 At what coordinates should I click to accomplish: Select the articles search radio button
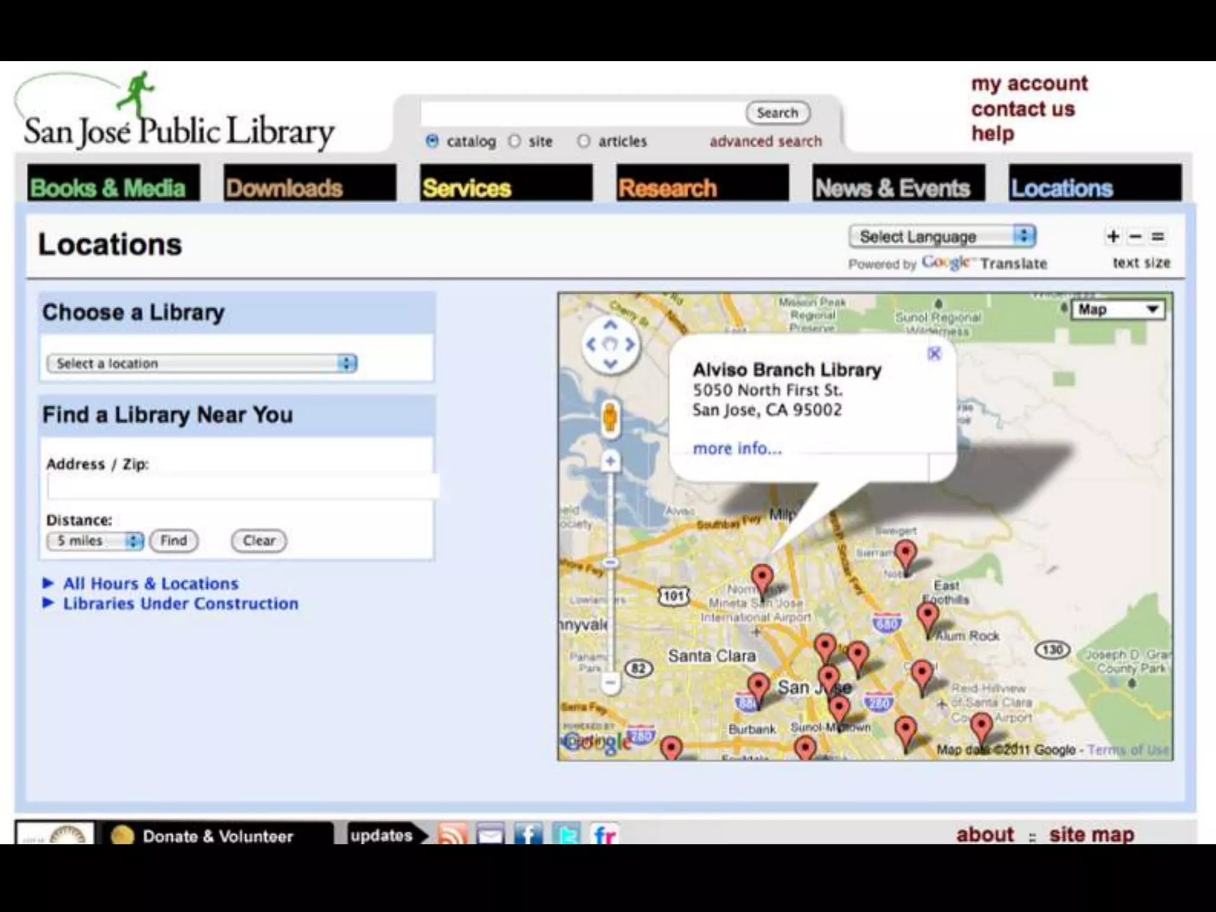[x=584, y=141]
